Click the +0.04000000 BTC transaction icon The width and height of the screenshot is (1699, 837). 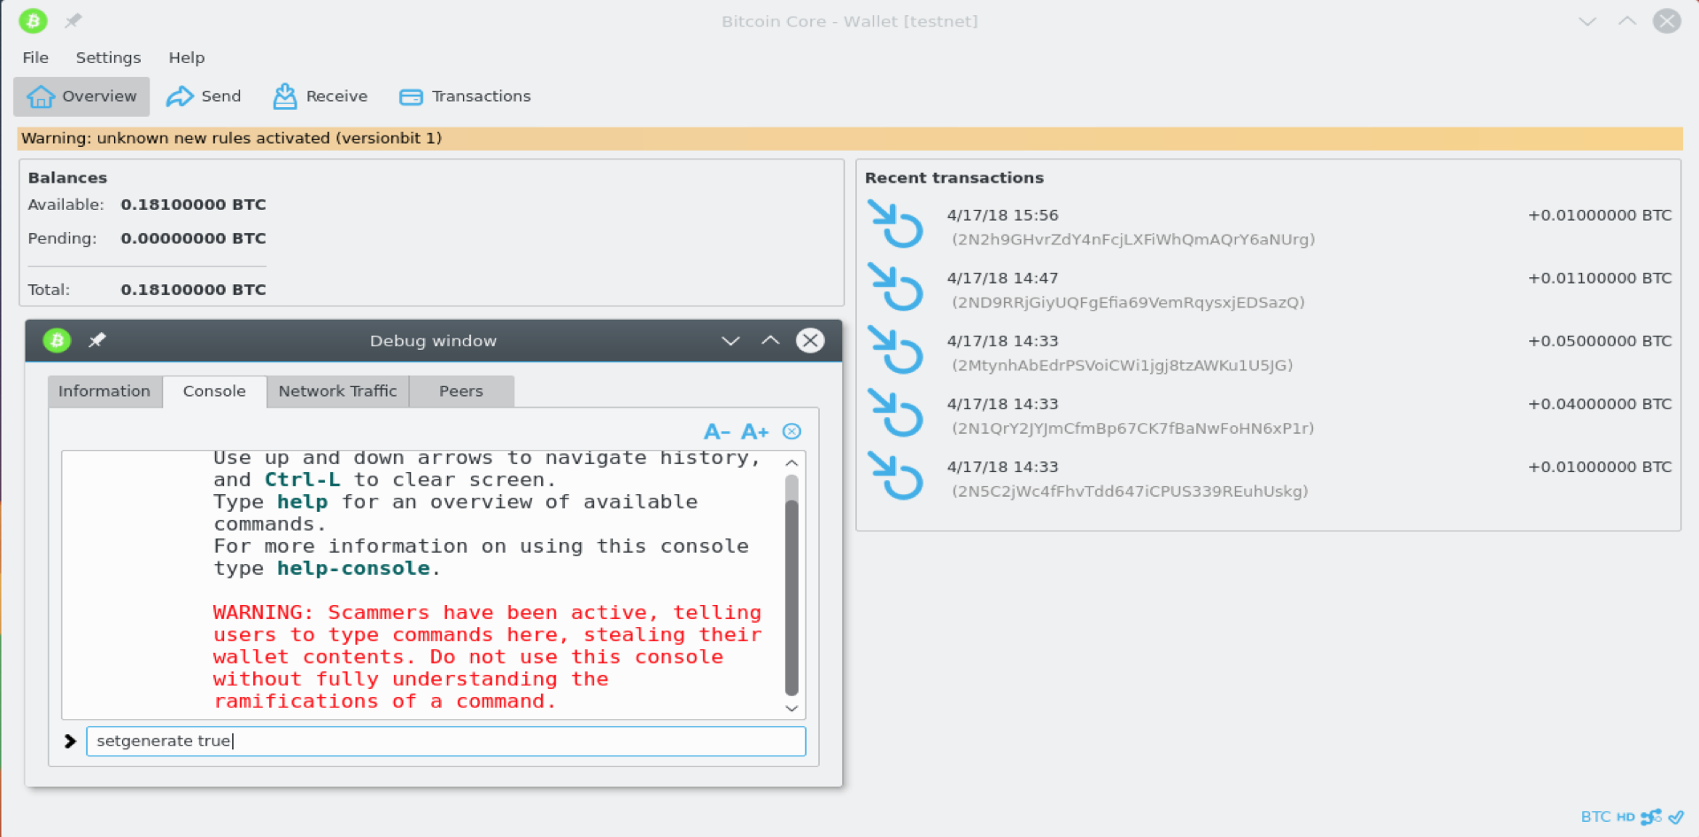pos(895,413)
